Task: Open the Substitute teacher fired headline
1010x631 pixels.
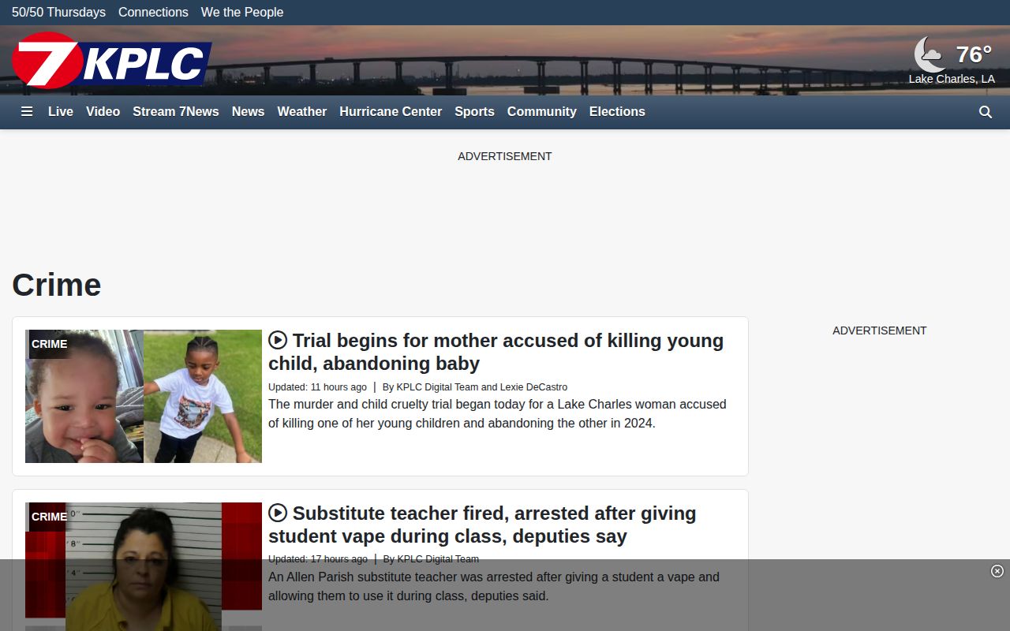Action: tap(482, 525)
